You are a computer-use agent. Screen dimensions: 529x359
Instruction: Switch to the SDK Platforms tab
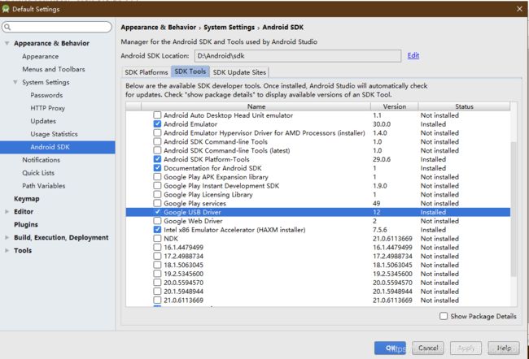(146, 72)
